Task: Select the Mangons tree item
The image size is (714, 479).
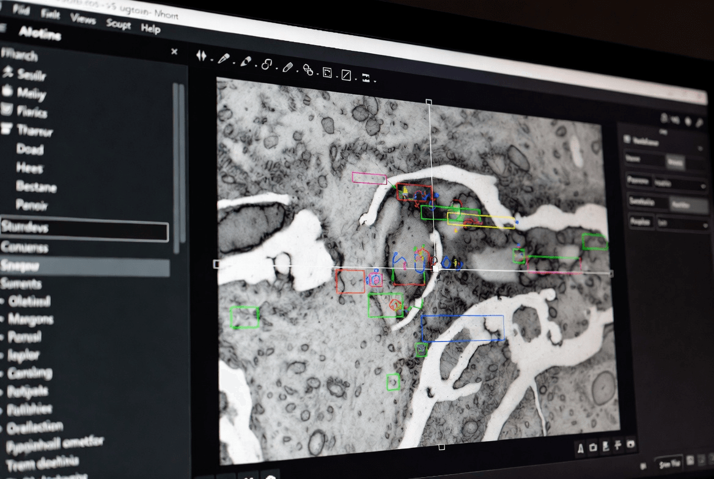Action: click(31, 319)
